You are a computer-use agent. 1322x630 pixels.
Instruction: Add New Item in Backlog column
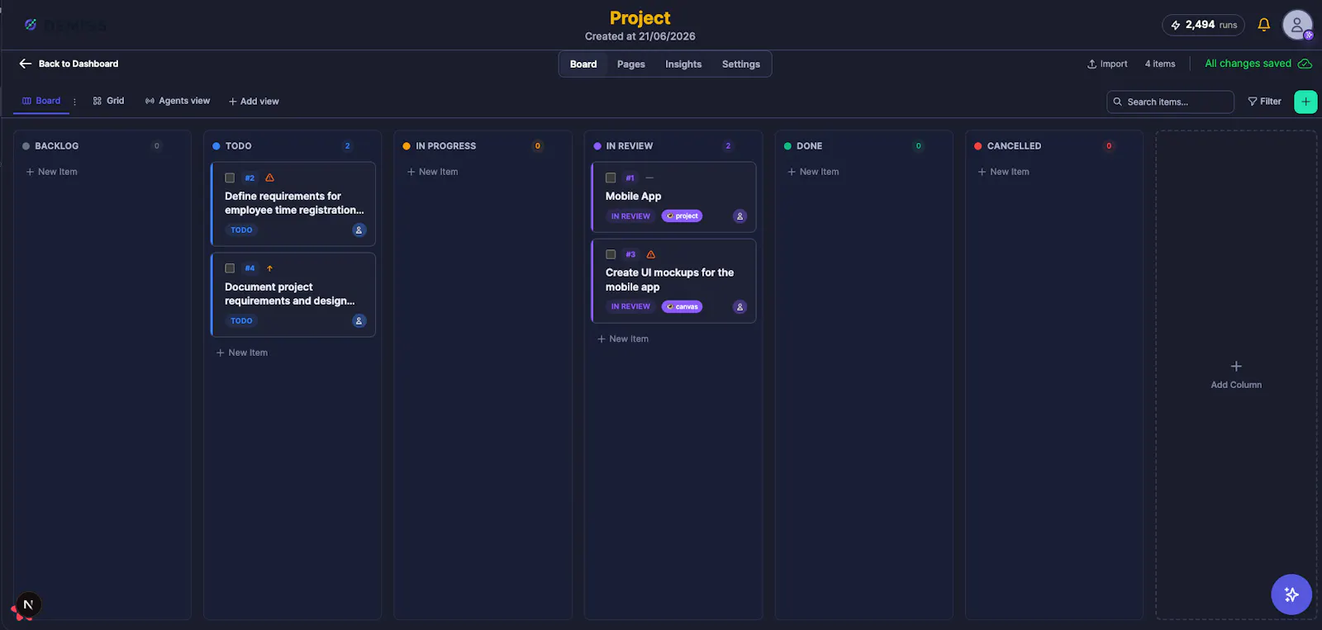pyautogui.click(x=51, y=172)
